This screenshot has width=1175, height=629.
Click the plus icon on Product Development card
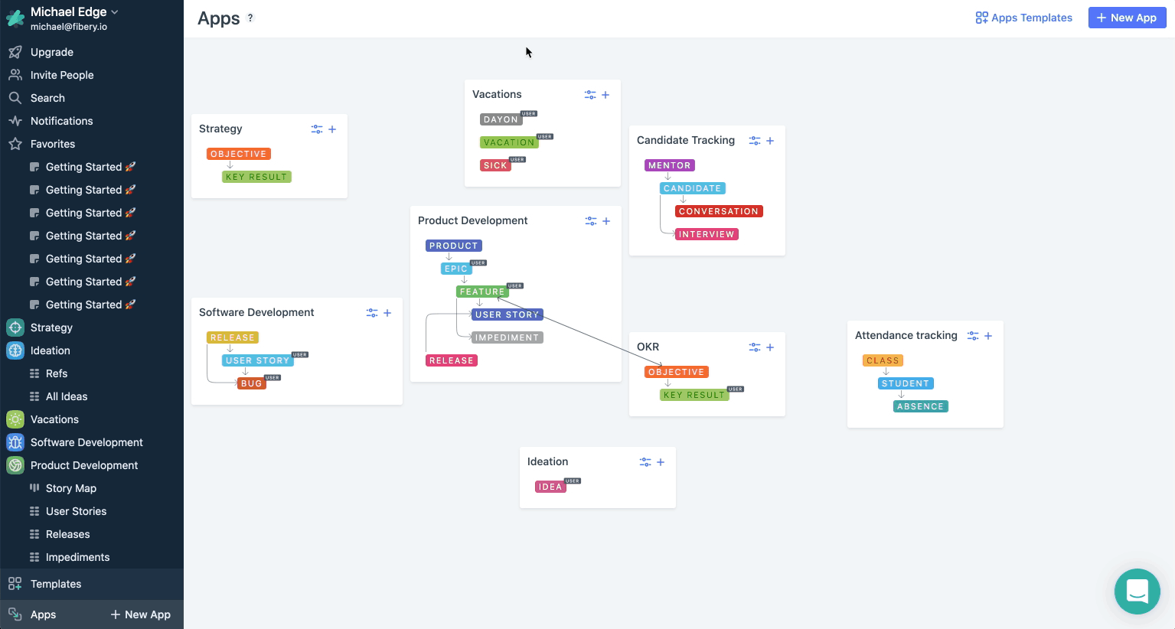[x=605, y=220]
